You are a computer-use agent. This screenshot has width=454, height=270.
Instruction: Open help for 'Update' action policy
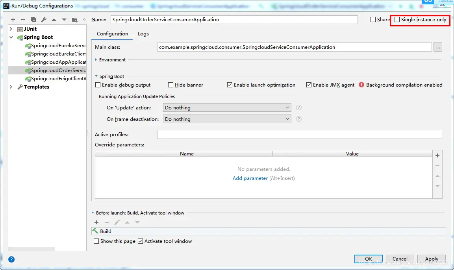(x=299, y=108)
